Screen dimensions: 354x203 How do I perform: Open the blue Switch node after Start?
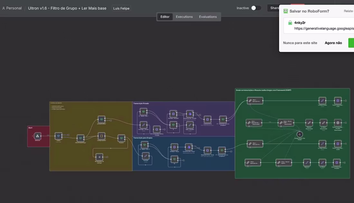tap(59, 136)
